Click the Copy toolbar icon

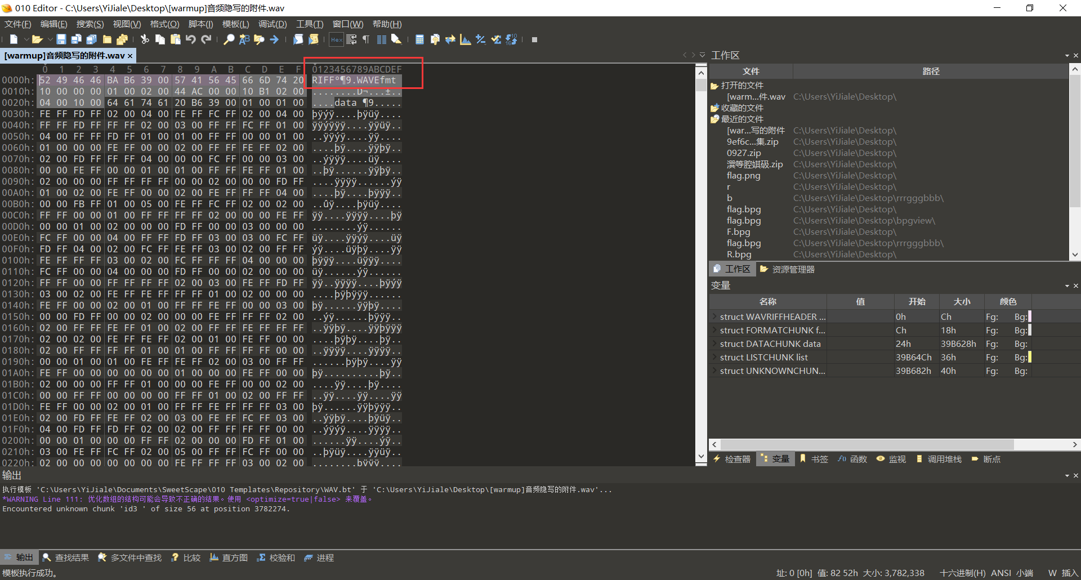pyautogui.click(x=160, y=39)
